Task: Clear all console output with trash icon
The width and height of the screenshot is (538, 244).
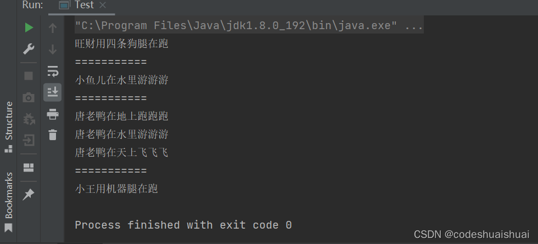Action: 53,135
